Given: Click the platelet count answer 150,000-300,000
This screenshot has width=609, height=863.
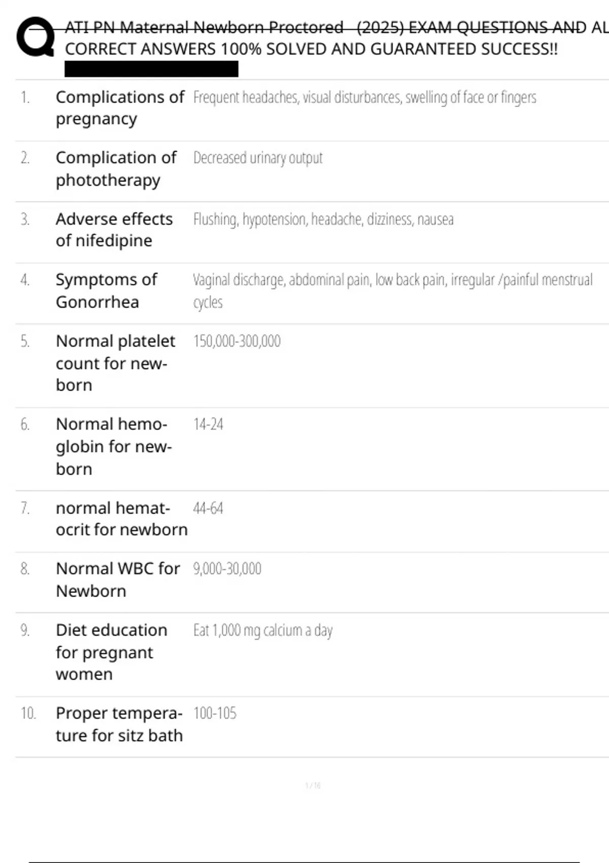Looking at the screenshot, I should pyautogui.click(x=236, y=341).
